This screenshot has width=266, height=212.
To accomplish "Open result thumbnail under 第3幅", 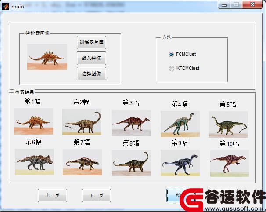I will click(132, 123).
